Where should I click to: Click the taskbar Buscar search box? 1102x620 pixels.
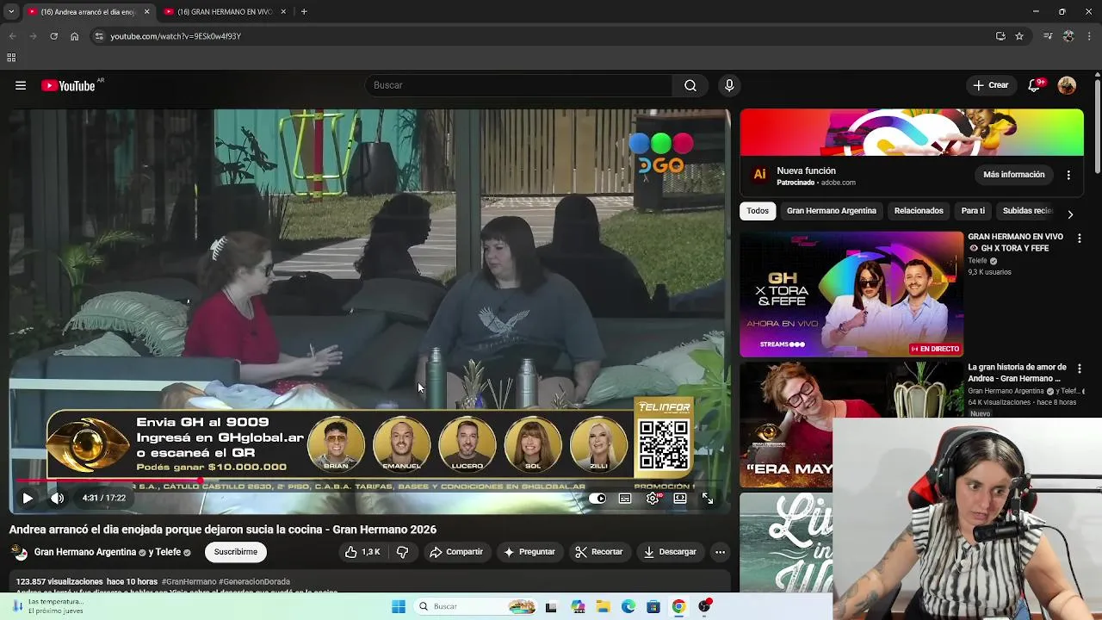pos(476,606)
